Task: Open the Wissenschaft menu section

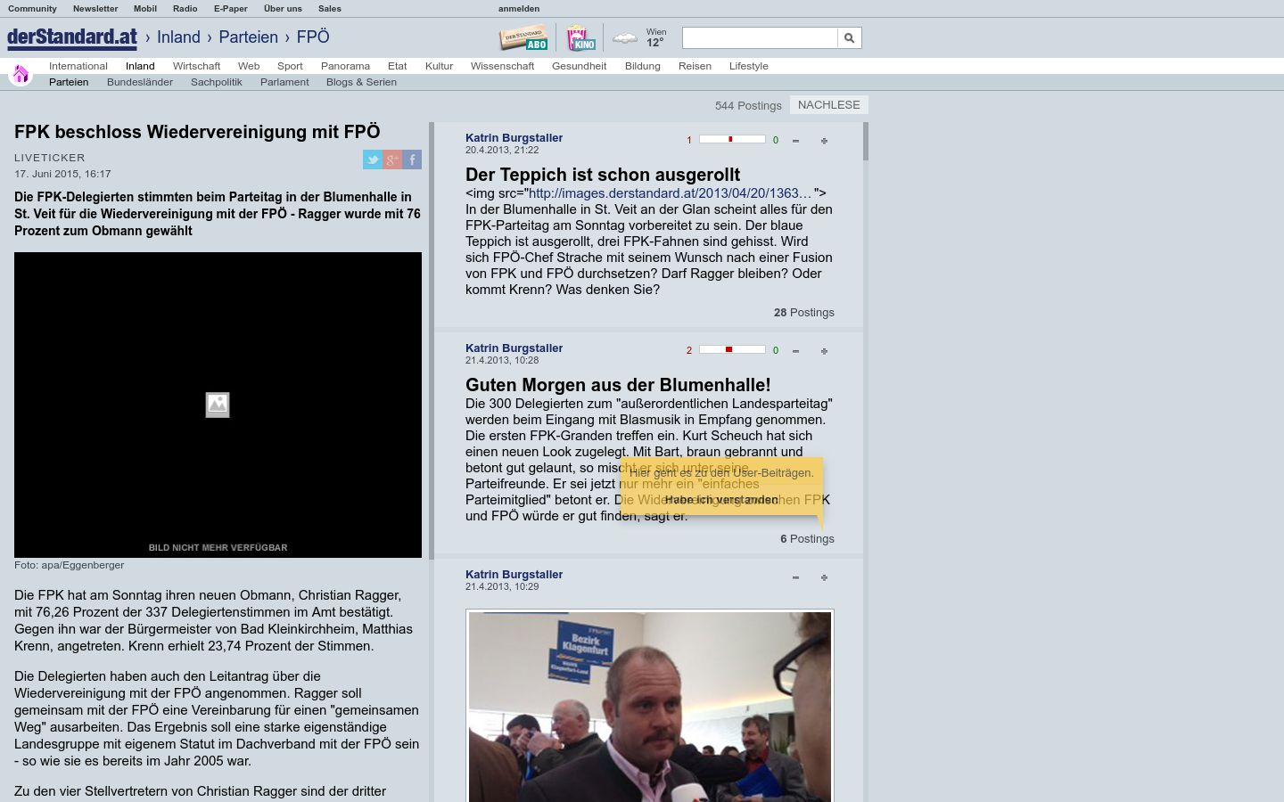Action: point(502,66)
